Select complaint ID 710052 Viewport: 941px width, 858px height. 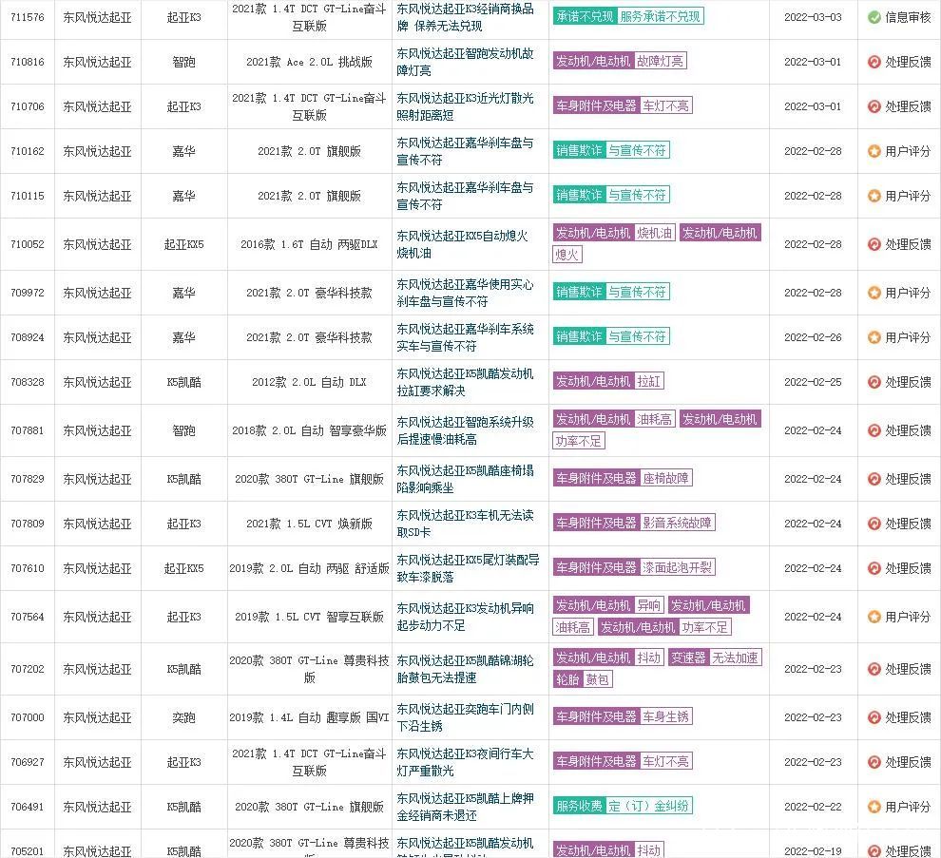(28, 244)
